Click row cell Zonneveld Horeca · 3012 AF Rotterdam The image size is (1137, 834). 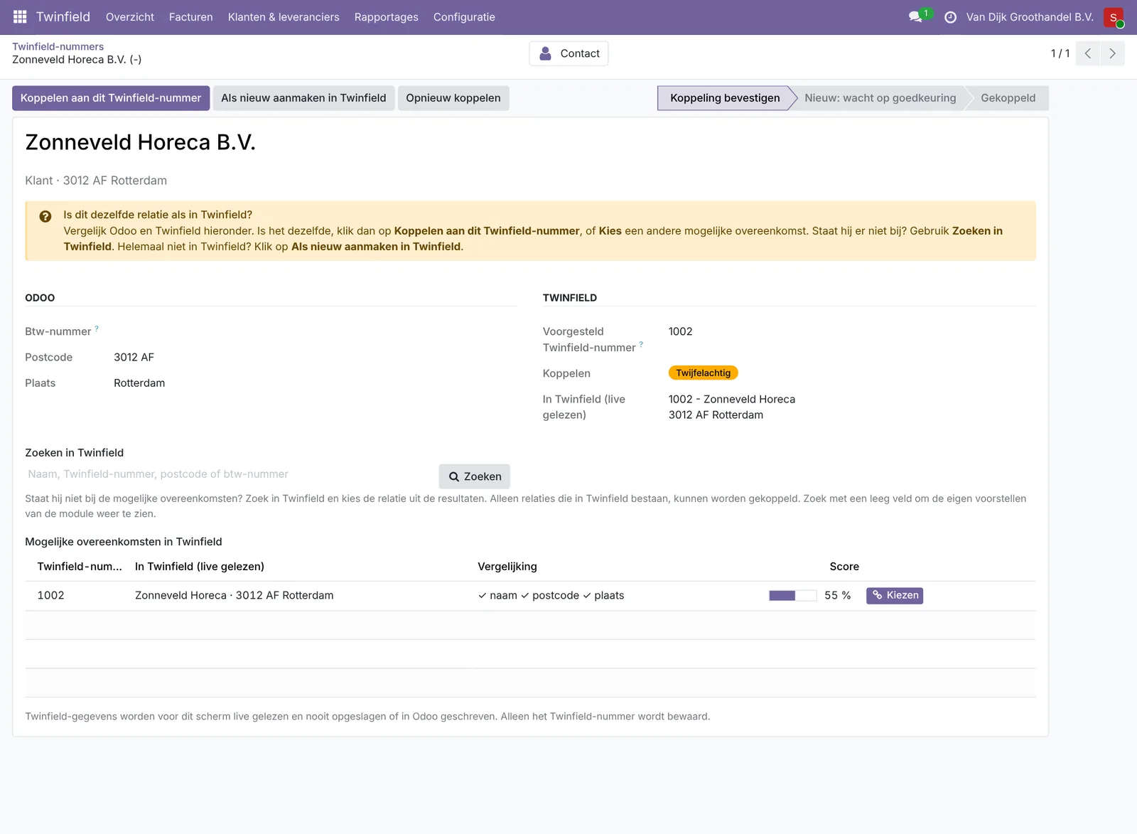click(x=235, y=596)
